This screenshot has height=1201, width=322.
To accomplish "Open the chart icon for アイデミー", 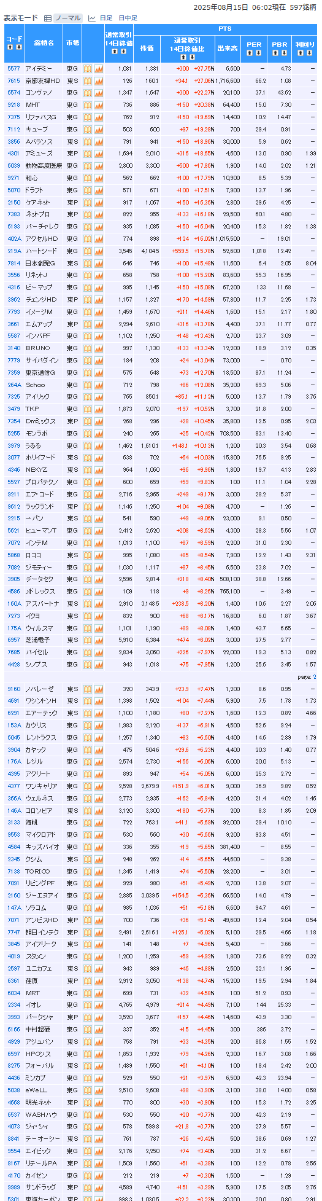I will (99, 69).
